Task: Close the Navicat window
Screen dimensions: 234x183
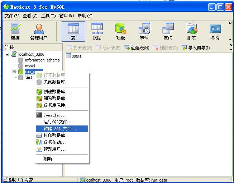Action: click(229, 7)
